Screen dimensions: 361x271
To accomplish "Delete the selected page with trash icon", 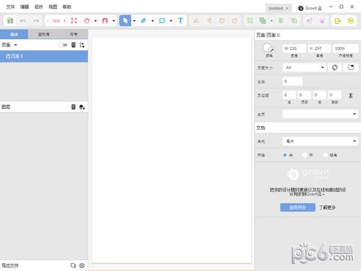I will coord(73,45).
